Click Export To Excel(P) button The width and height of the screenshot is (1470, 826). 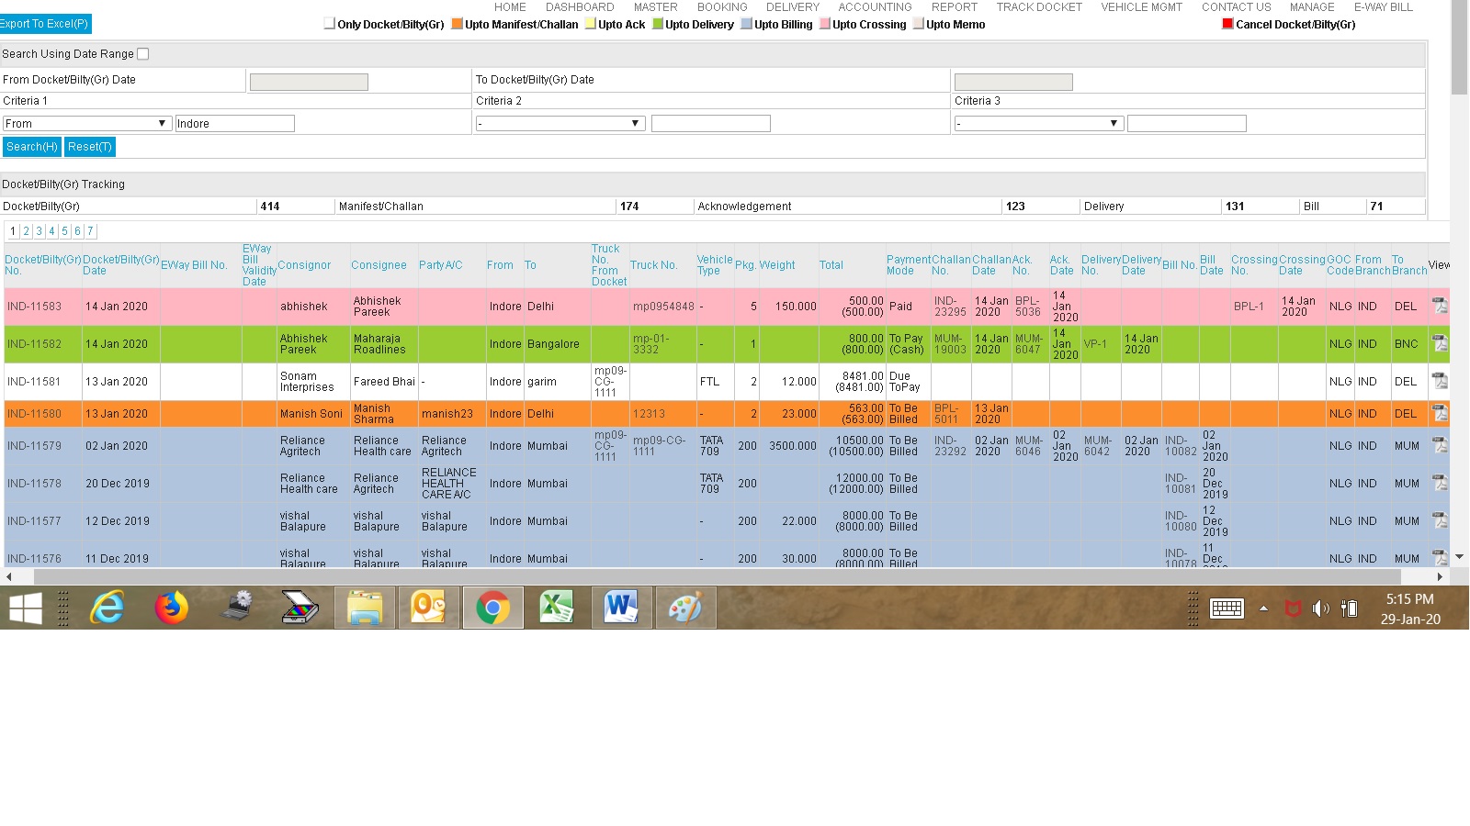pyautogui.click(x=45, y=24)
